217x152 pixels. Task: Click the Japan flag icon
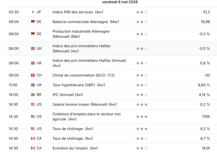pyautogui.click(x=33, y=12)
